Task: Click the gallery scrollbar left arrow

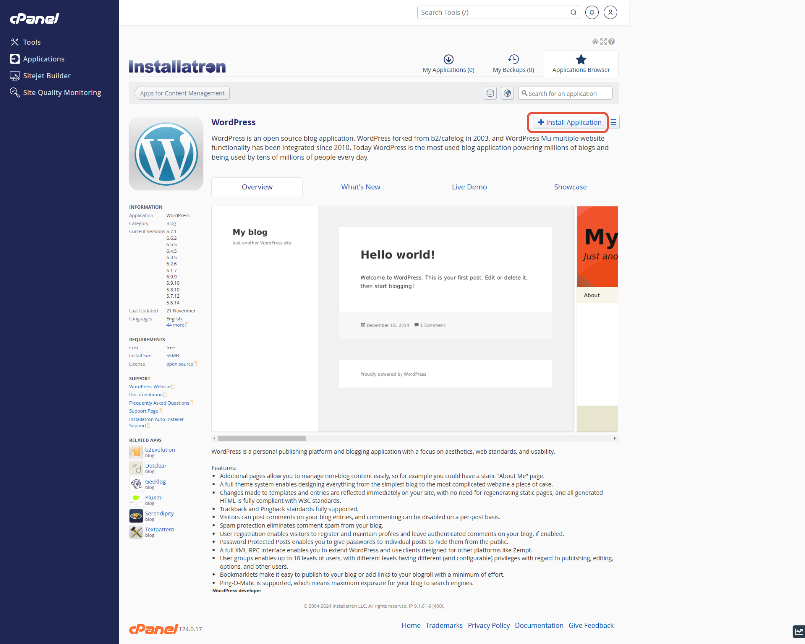Action: (x=215, y=439)
